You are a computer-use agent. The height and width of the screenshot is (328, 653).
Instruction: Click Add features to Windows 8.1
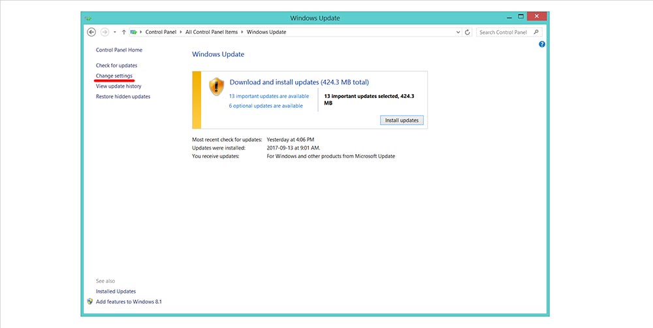[x=129, y=302]
